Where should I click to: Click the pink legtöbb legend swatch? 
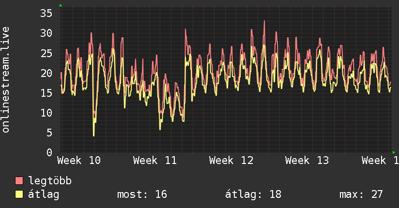click(x=19, y=180)
